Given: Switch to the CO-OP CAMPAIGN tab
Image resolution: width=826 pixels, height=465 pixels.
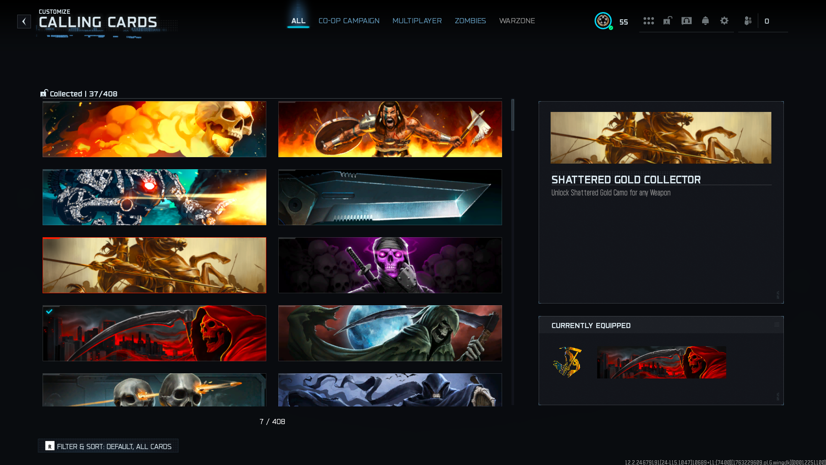Looking at the screenshot, I should pos(349,21).
